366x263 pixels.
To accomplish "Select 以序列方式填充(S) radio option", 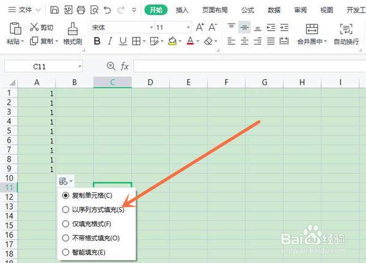I will 93,210.
